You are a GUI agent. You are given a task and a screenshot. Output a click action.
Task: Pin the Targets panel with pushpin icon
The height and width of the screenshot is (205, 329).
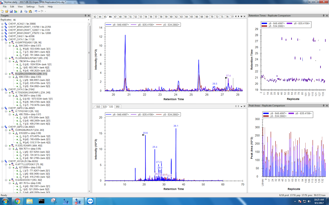[x=85, y=15]
